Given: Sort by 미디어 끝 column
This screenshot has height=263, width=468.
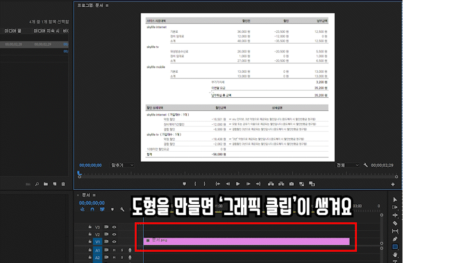Looking at the screenshot, I should point(13,31).
